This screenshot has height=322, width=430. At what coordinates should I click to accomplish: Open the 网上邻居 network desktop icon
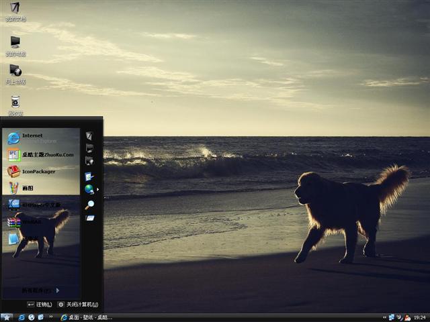point(15,72)
